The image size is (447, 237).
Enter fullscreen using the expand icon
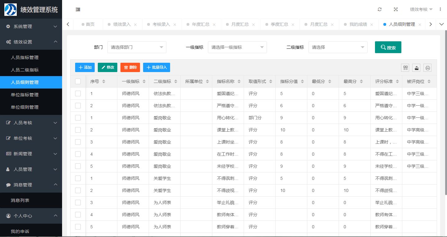coord(396,9)
